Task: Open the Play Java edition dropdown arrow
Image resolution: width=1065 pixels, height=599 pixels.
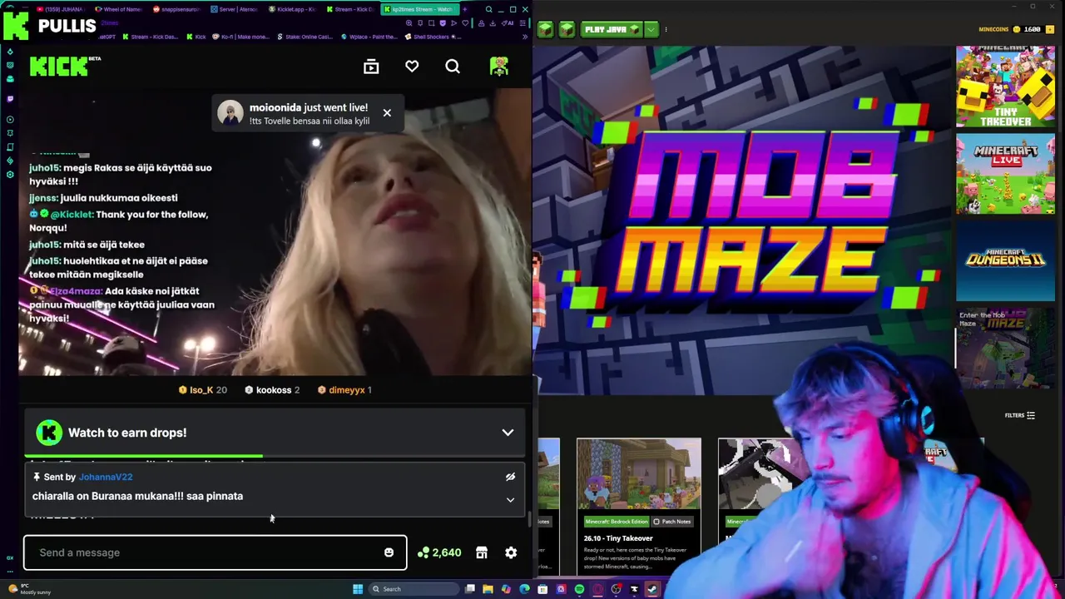Action: pyautogui.click(x=651, y=29)
